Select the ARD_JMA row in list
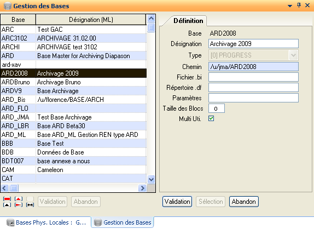The width and height of the screenshot is (314, 229). point(73,117)
